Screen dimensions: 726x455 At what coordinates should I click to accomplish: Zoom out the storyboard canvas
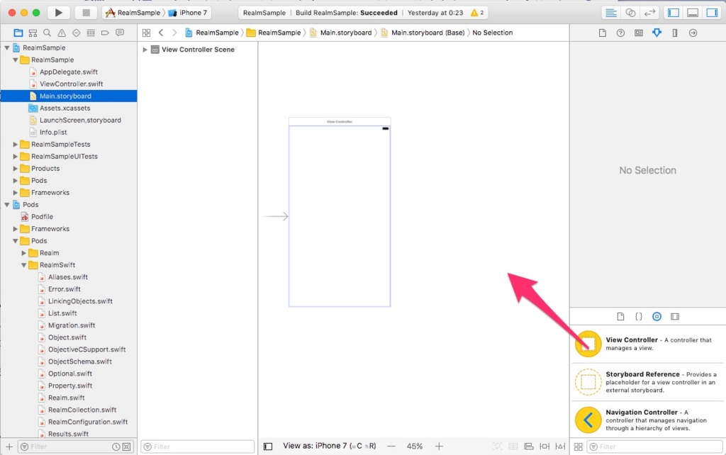[391, 446]
